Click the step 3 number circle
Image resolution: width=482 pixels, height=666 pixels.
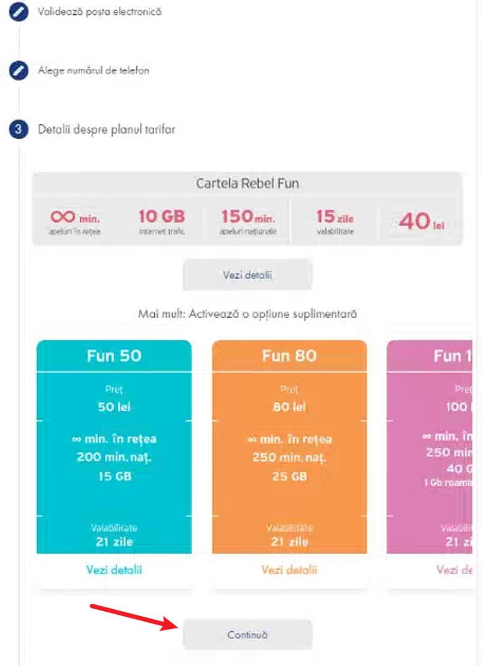[19, 130]
